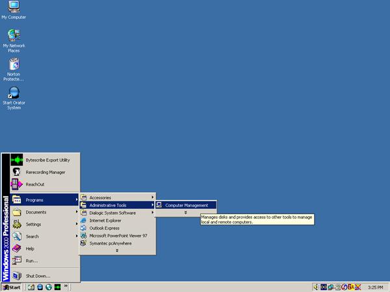Select Norton Protected Recycle Bin icon
Viewport: 390px width, 292px height.
(14, 69)
